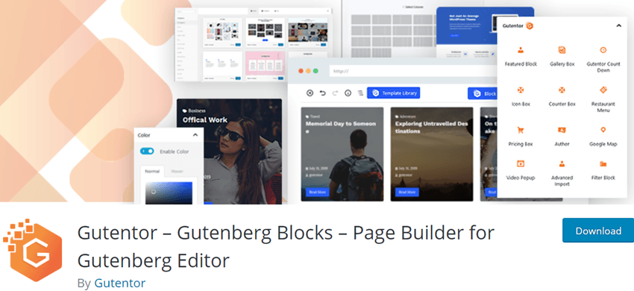Open the Template Library button
Screen dimensions: 634x291
point(393,93)
